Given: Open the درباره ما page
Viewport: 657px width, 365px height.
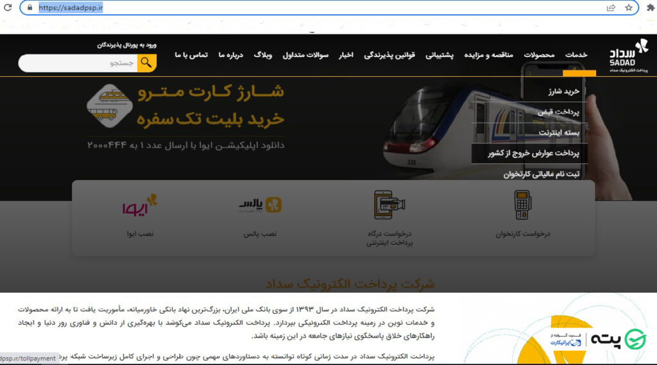Looking at the screenshot, I should (231, 55).
